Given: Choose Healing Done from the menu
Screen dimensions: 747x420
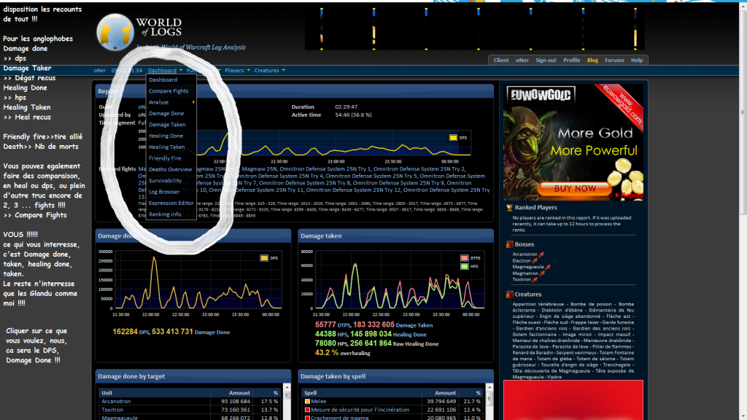Looking at the screenshot, I should (166, 136).
